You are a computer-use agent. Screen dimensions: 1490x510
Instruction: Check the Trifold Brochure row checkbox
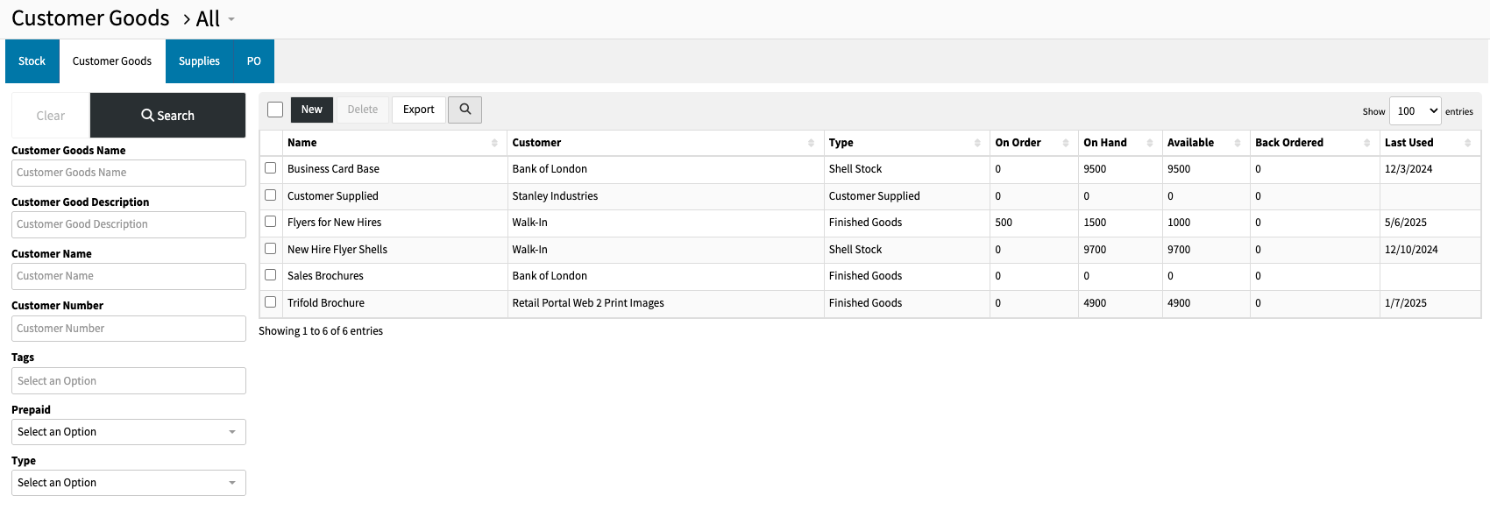[271, 302]
